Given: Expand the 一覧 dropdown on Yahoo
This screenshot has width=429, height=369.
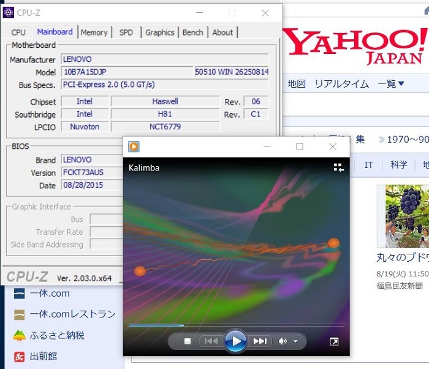Looking at the screenshot, I should click(x=392, y=84).
